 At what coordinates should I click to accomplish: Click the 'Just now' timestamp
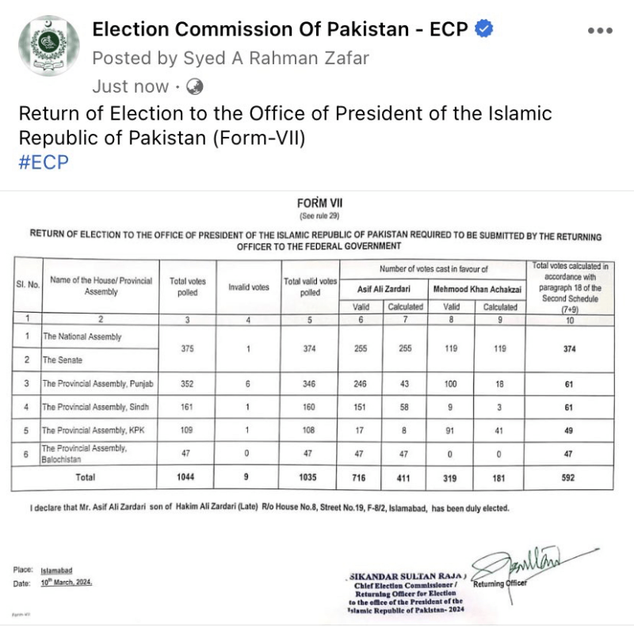click(x=130, y=86)
